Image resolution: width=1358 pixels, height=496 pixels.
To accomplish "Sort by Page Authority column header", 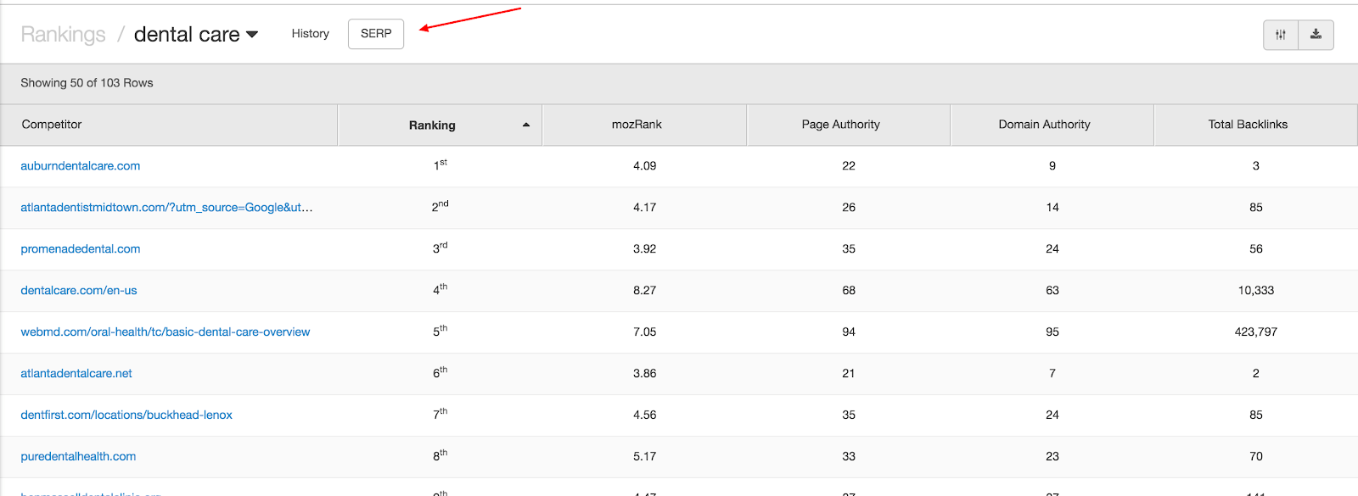I will tap(840, 125).
